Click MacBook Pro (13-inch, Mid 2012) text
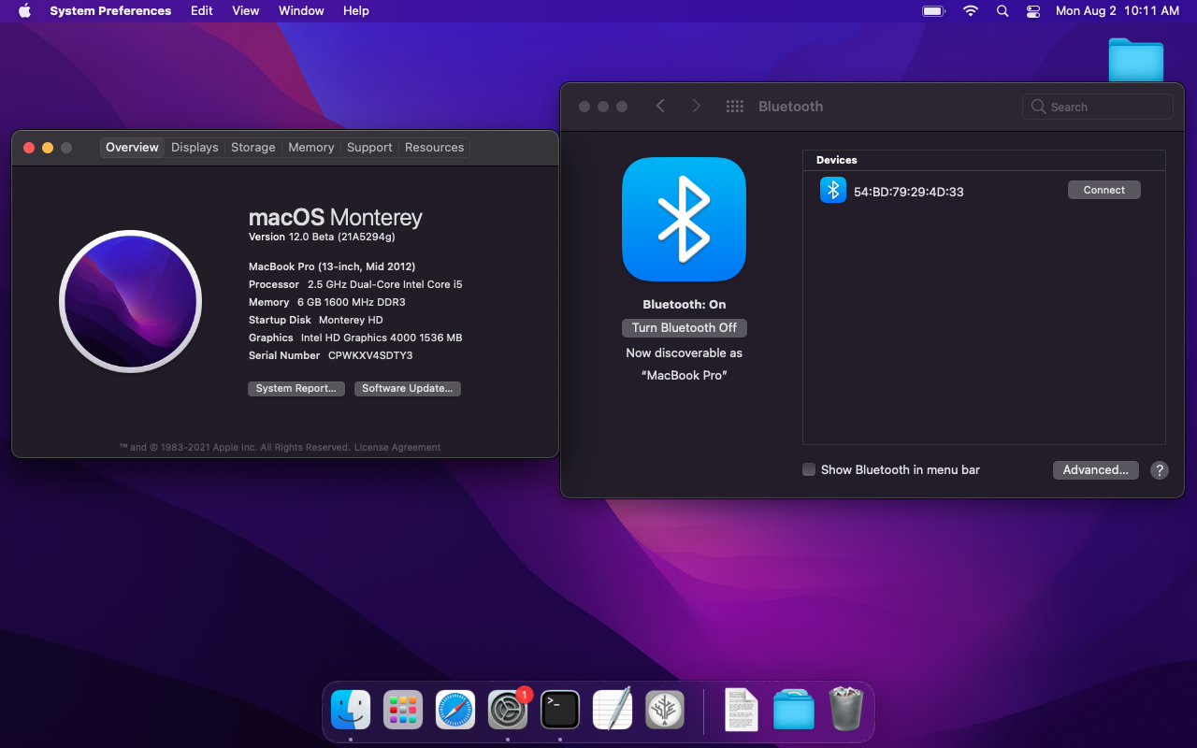 click(332, 266)
